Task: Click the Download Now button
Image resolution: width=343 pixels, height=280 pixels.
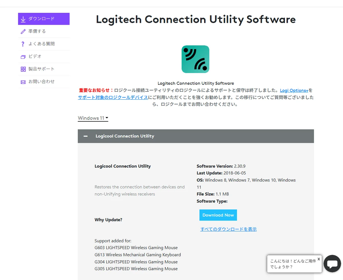Action: pos(218,215)
